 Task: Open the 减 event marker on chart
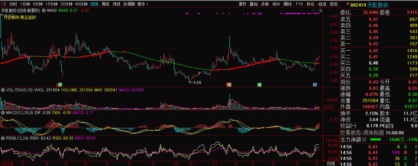260,85
